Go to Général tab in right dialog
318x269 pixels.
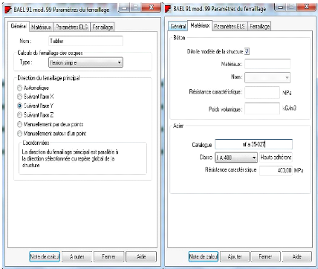pos(178,26)
